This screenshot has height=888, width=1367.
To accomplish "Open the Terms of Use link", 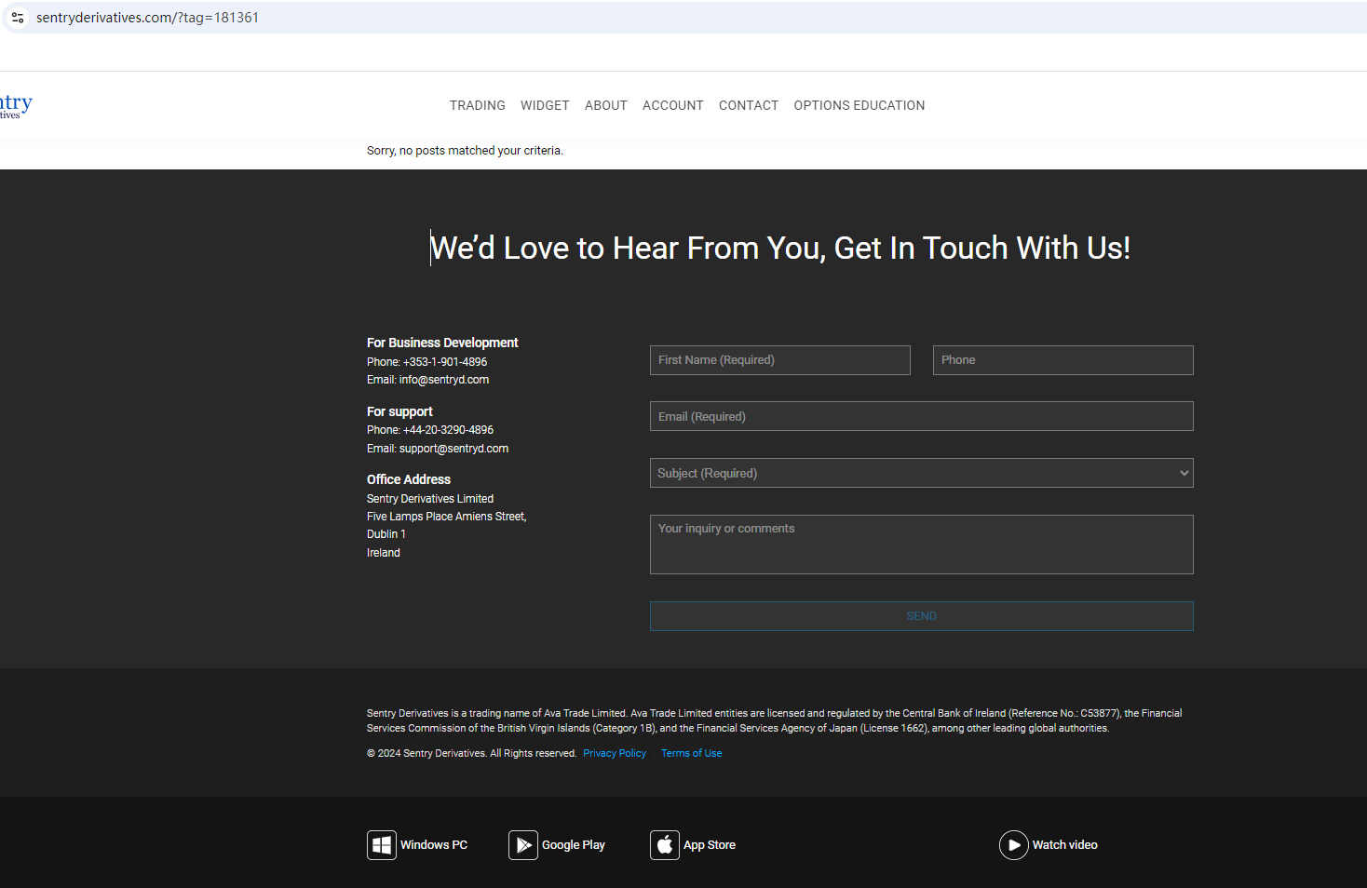I will point(691,754).
